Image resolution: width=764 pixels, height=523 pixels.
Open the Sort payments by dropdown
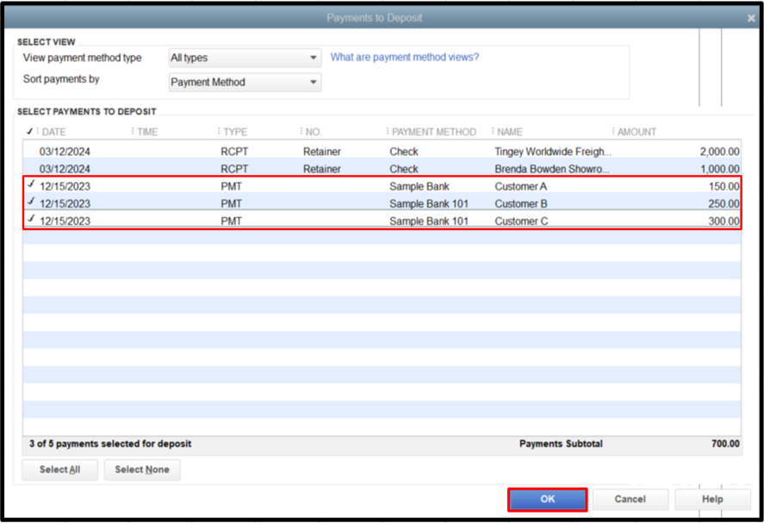click(x=245, y=82)
